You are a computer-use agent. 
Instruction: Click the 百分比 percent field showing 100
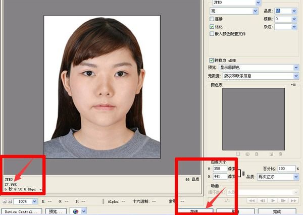pyautogui.click(x=286, y=169)
